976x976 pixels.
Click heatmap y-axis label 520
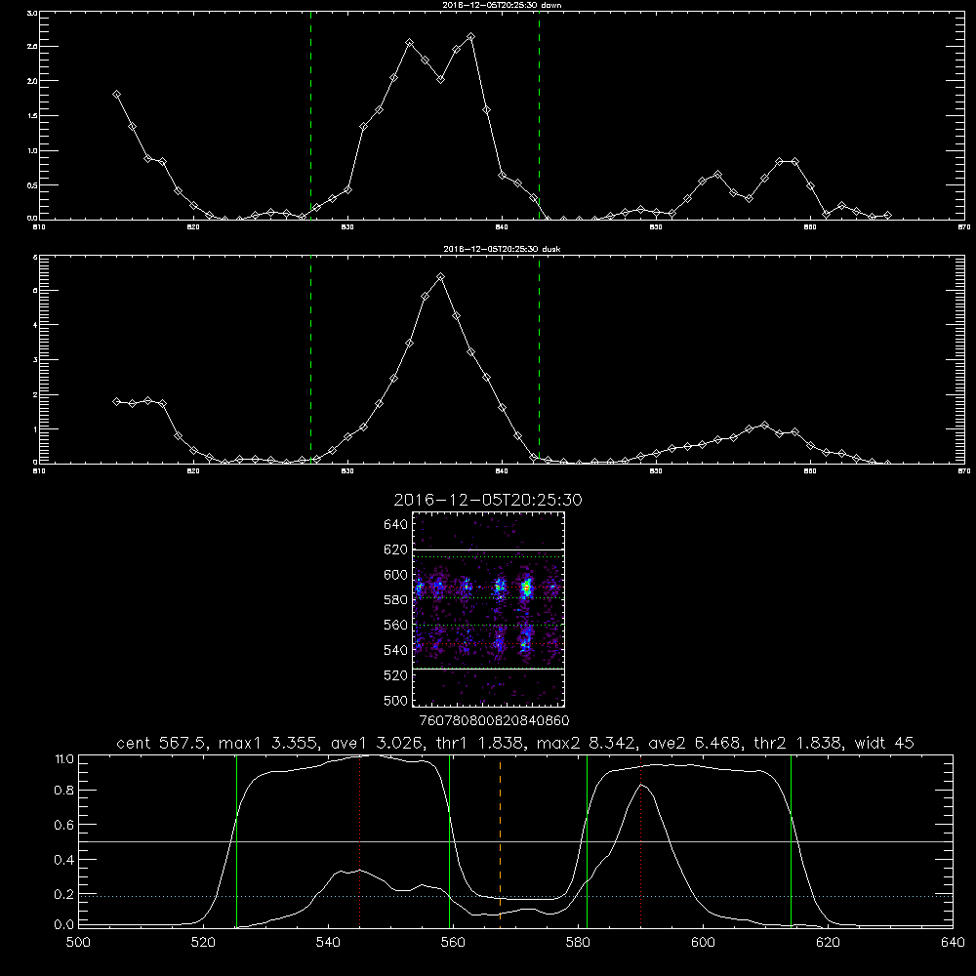click(396, 675)
